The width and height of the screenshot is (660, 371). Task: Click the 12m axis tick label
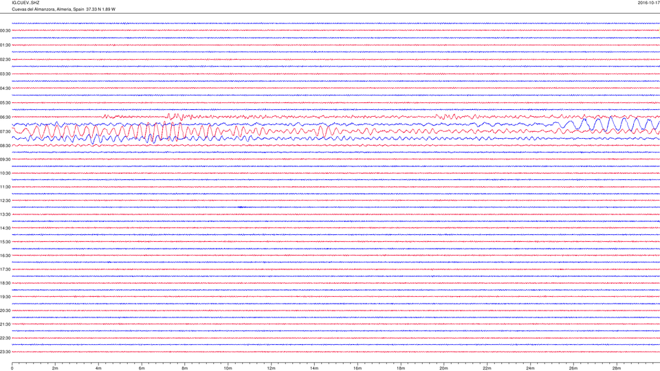coord(271,368)
